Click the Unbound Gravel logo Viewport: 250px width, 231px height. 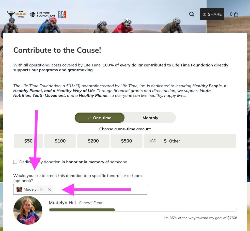(x=17, y=14)
